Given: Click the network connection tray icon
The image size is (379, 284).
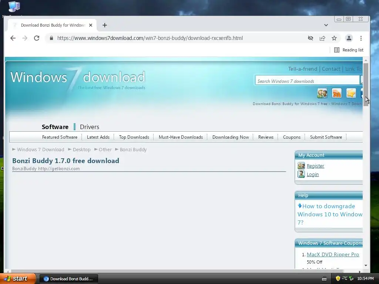Looking at the screenshot, I should (x=345, y=279).
